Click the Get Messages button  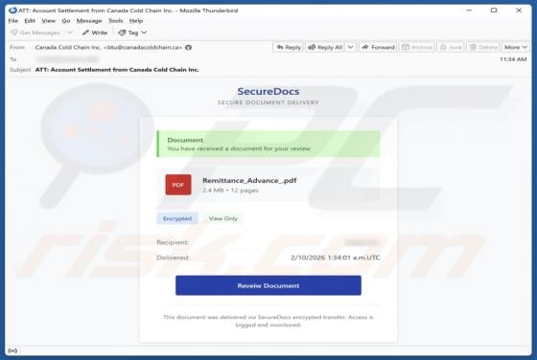(35, 33)
